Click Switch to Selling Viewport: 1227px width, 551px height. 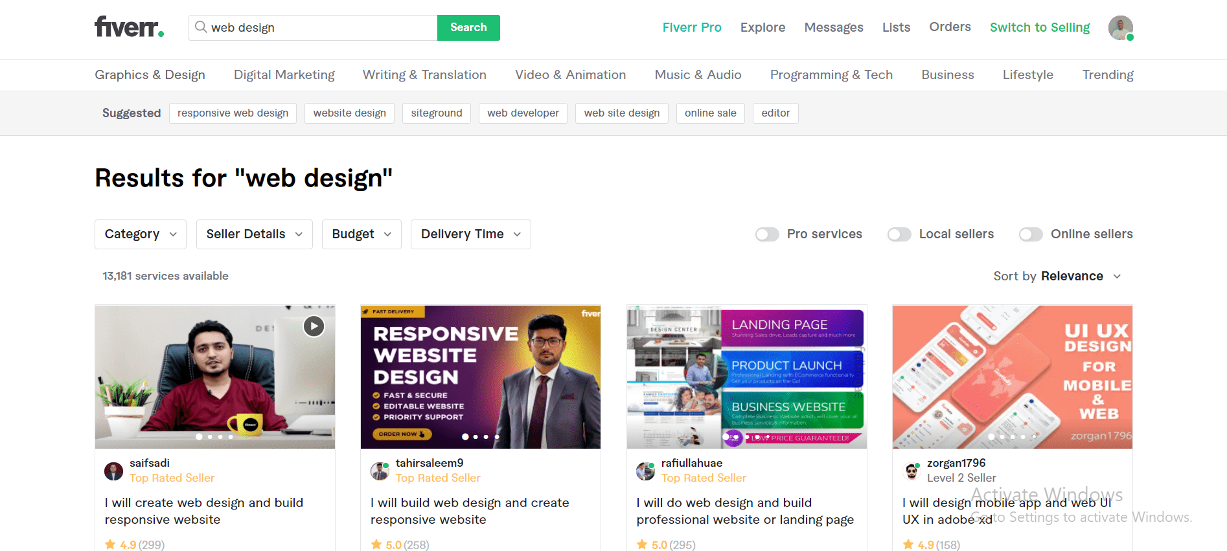pyautogui.click(x=1040, y=28)
